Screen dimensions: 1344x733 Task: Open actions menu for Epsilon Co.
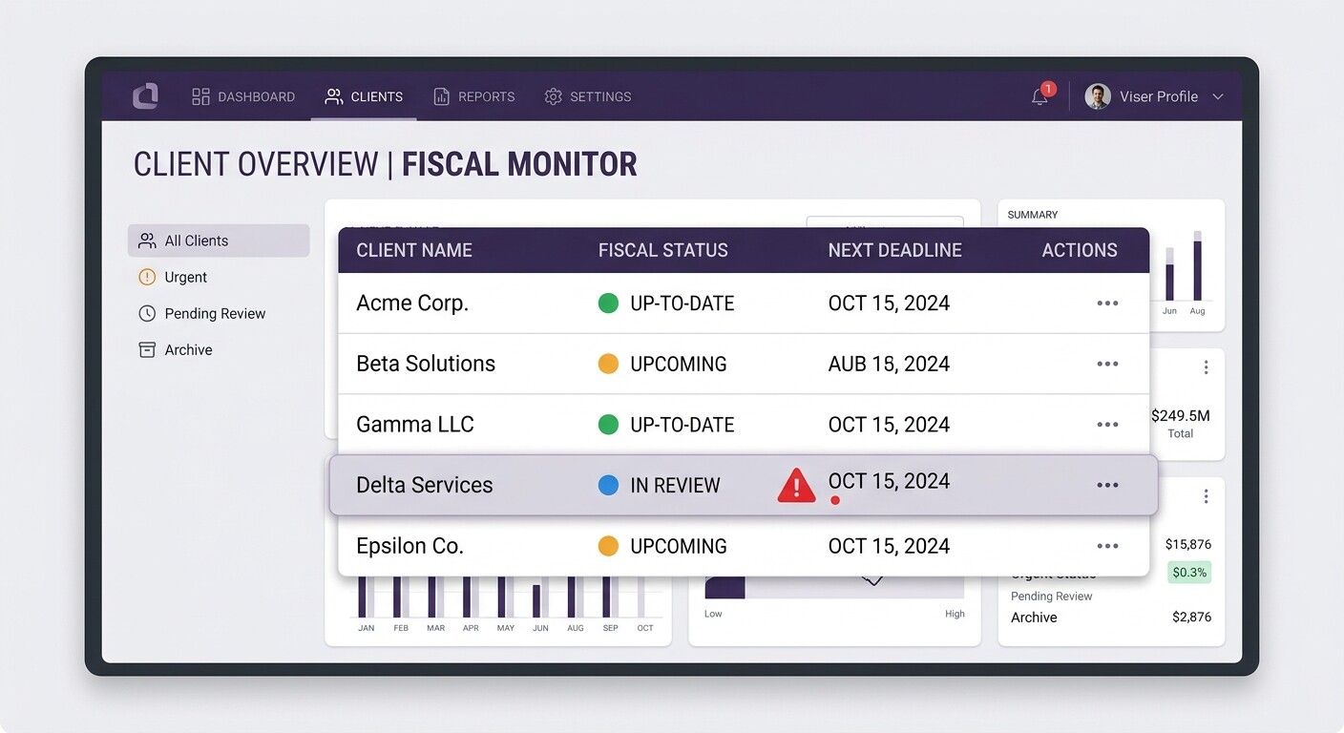pyautogui.click(x=1107, y=546)
